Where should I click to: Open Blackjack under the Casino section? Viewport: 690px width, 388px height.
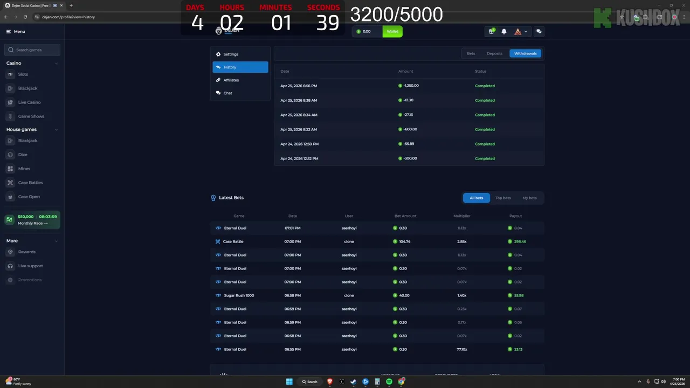pos(27,88)
